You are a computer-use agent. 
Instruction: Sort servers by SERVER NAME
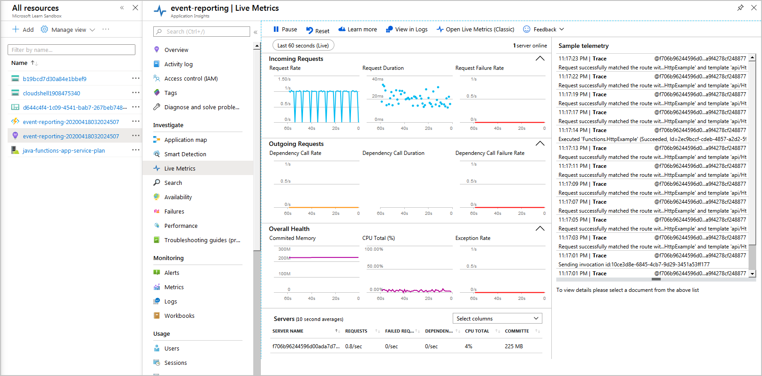pos(306,331)
